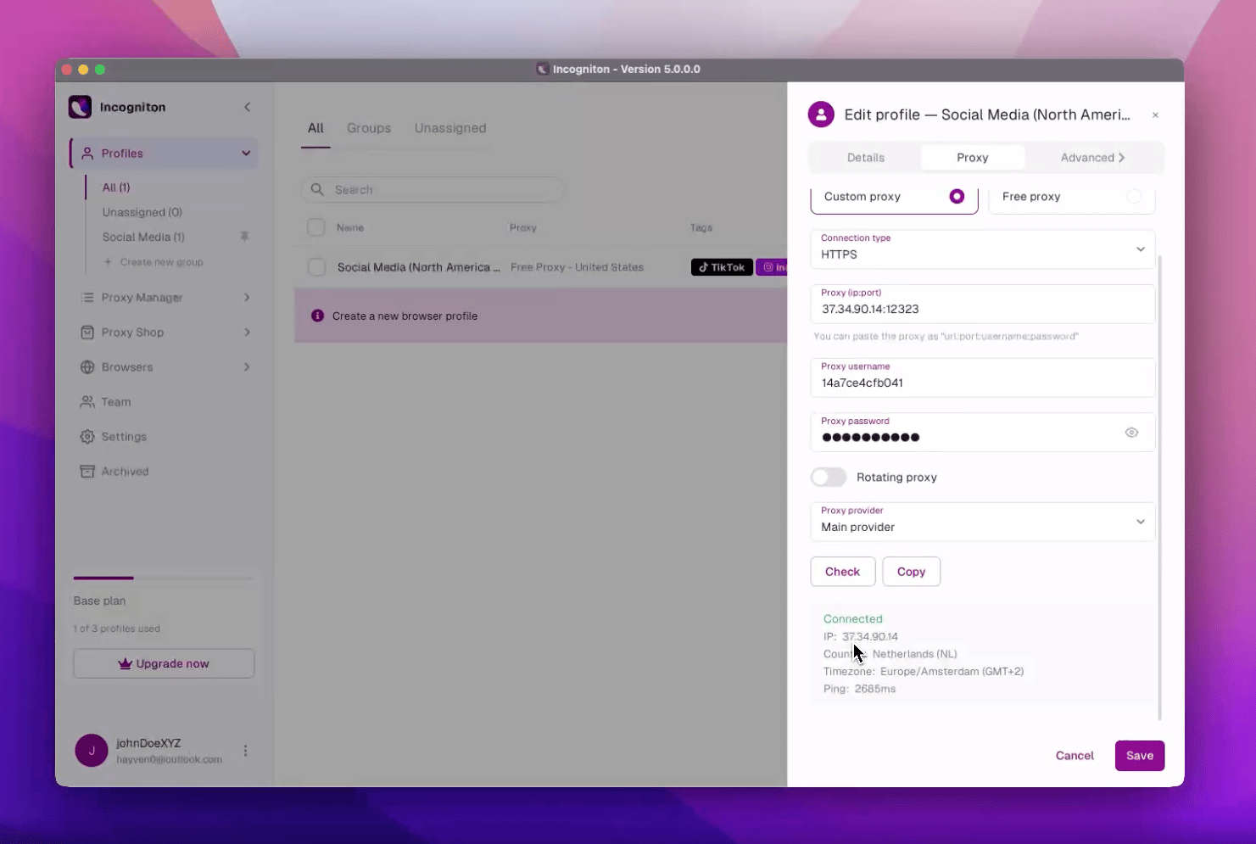Collapse the Profiles section chevron
The width and height of the screenshot is (1256, 844).
click(246, 154)
